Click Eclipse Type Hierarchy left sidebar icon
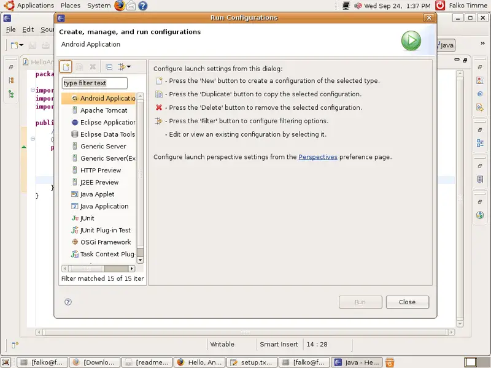This screenshot has width=491, height=368. pyautogui.click(x=11, y=94)
